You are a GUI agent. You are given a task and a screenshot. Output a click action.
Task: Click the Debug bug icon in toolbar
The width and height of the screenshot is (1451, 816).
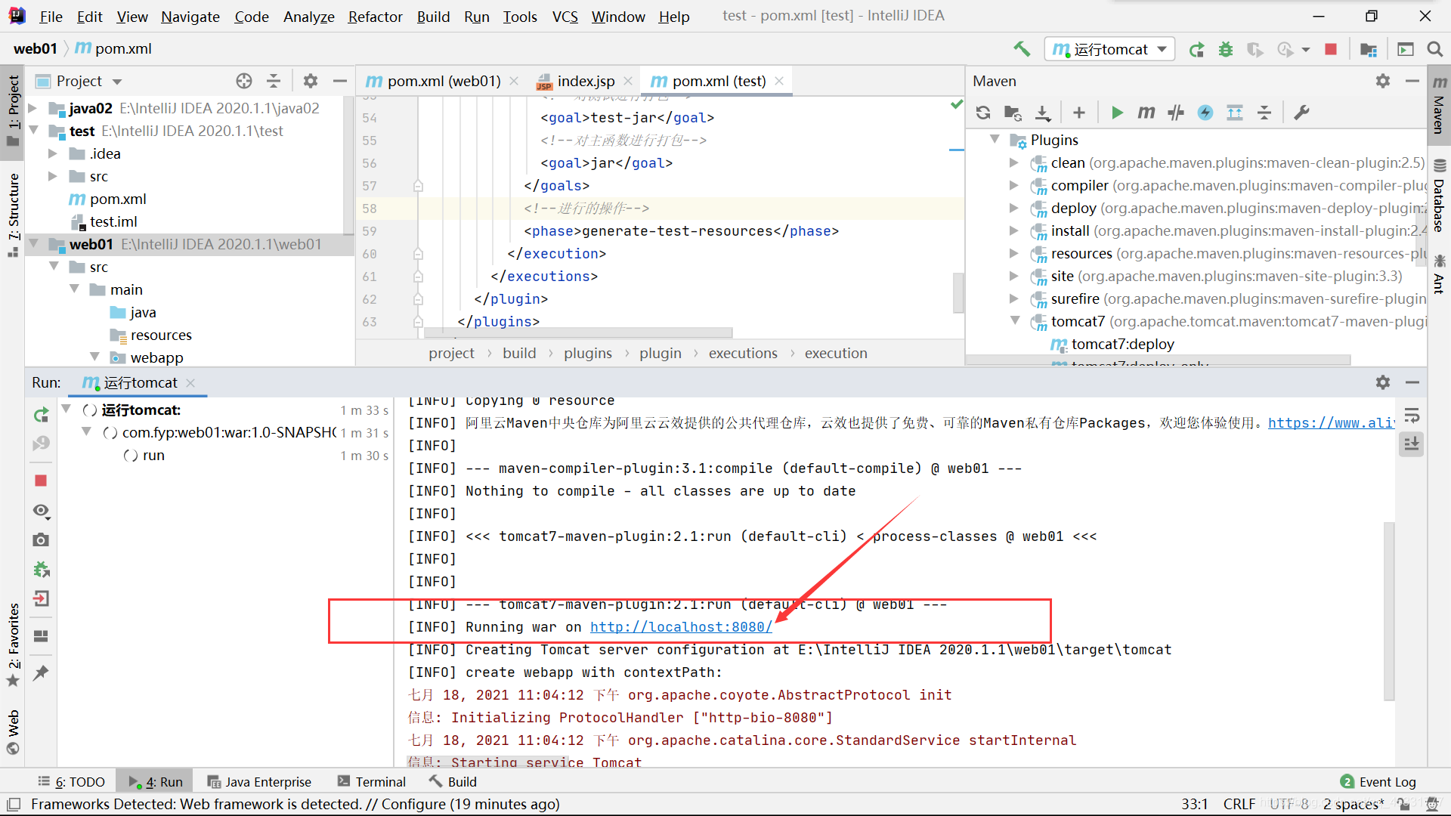tap(1226, 49)
